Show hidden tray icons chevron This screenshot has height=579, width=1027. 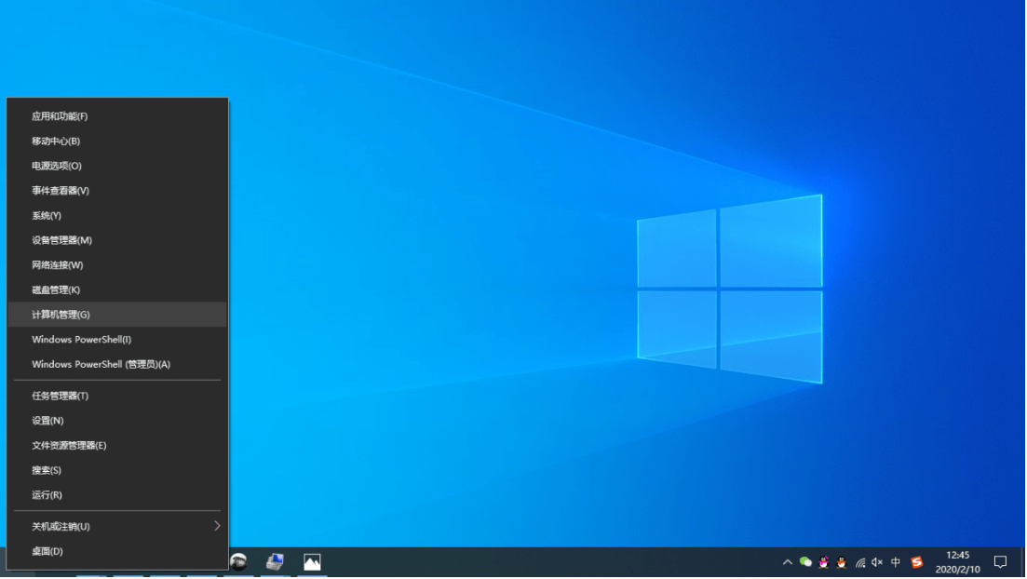[788, 562]
